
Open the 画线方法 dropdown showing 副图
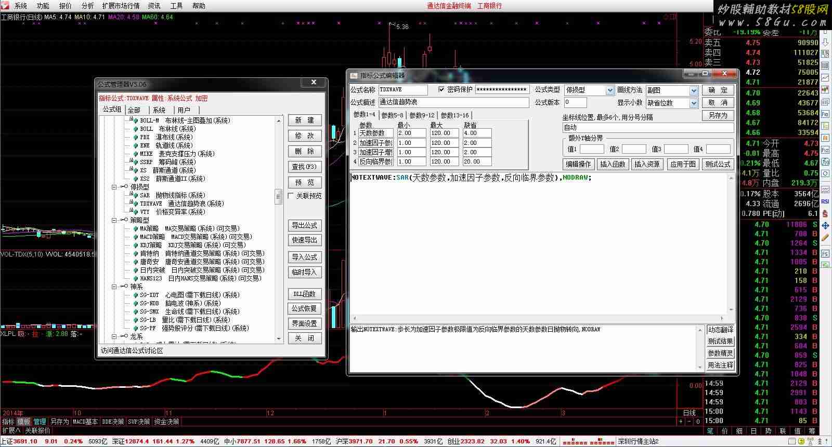point(693,90)
